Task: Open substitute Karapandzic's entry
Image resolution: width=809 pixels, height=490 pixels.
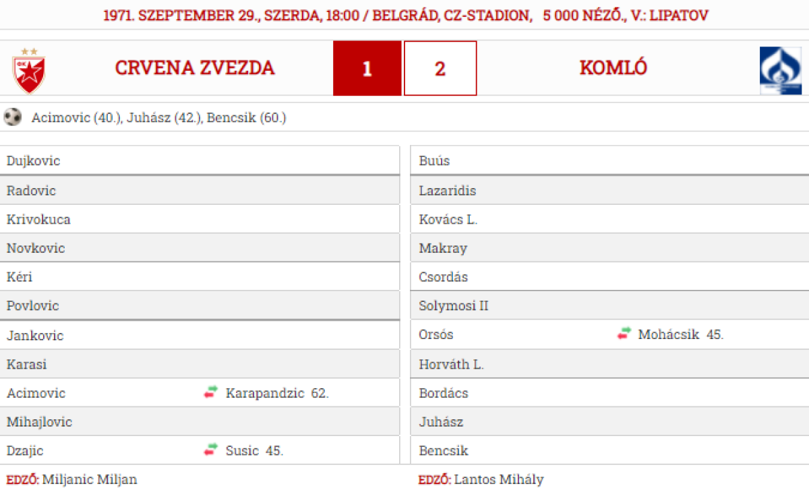Action: point(265,393)
